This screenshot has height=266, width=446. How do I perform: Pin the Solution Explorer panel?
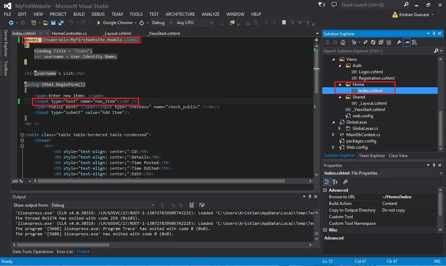coord(434,34)
